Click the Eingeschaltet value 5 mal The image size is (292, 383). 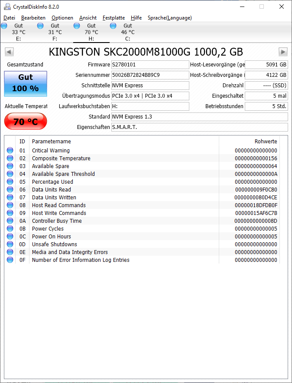(266, 96)
